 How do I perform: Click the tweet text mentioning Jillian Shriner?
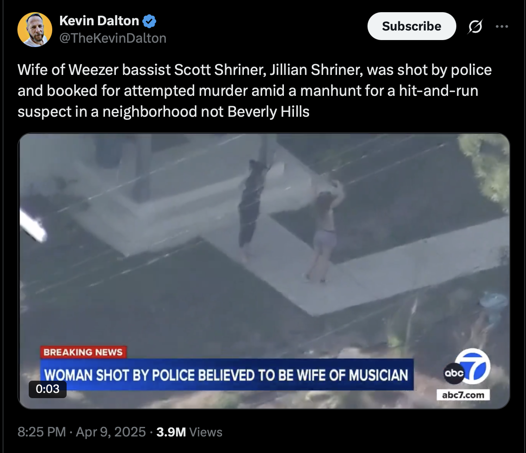coord(255,91)
